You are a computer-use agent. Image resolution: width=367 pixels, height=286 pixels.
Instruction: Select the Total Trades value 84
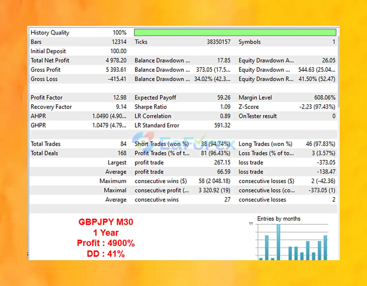(123, 144)
